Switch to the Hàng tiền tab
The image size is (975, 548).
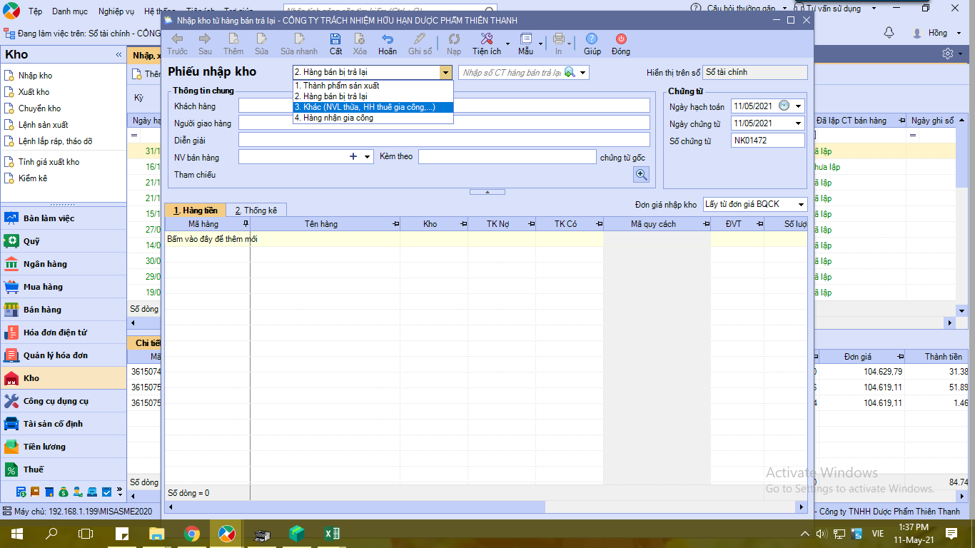tap(196, 210)
